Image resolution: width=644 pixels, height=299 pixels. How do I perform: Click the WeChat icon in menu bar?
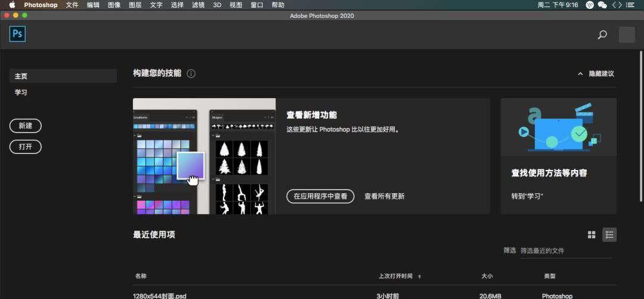(602, 5)
